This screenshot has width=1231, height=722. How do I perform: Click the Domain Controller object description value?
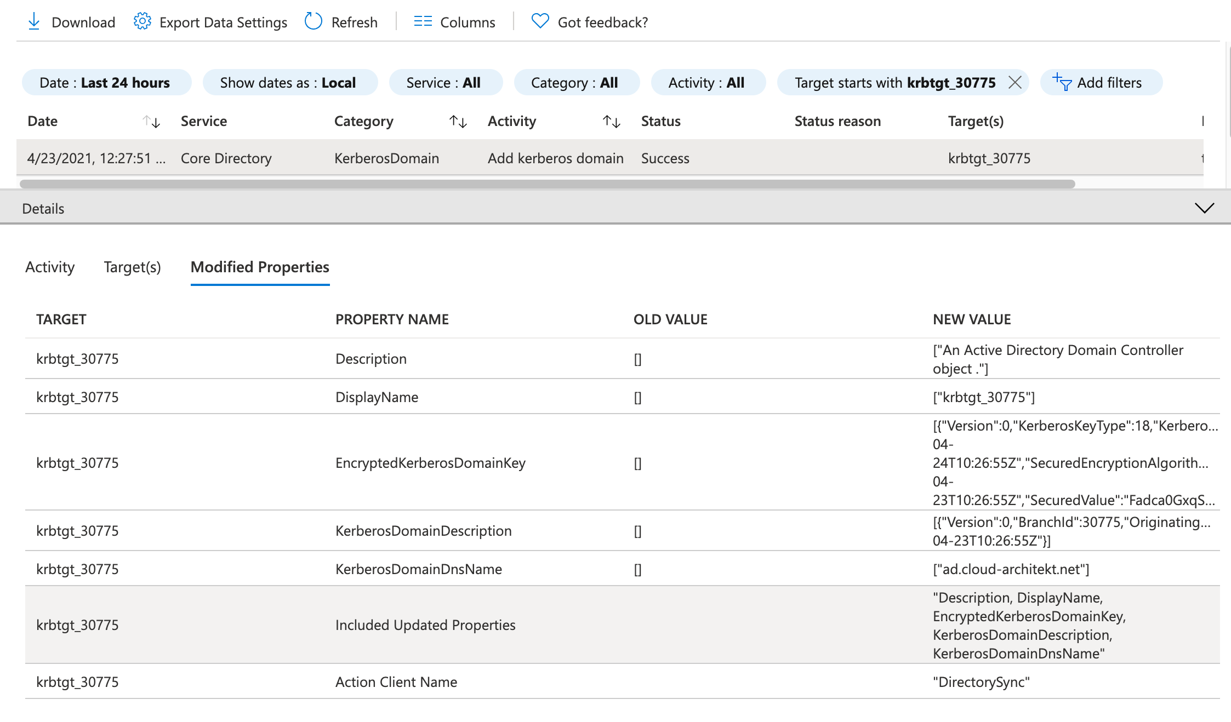[x=1058, y=359]
